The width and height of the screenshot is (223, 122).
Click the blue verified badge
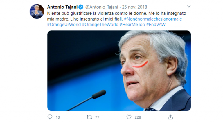81,7
